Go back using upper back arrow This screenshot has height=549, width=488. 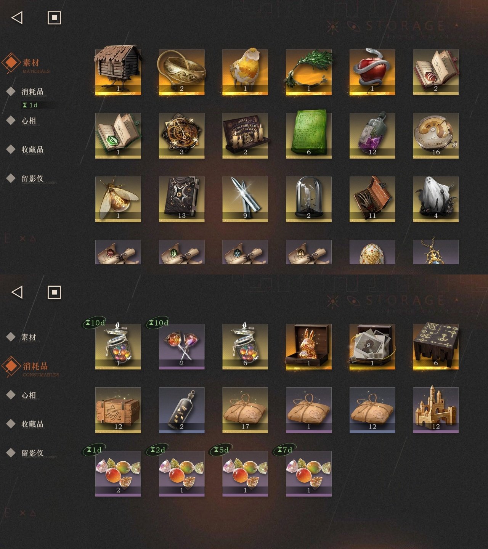[x=17, y=18]
